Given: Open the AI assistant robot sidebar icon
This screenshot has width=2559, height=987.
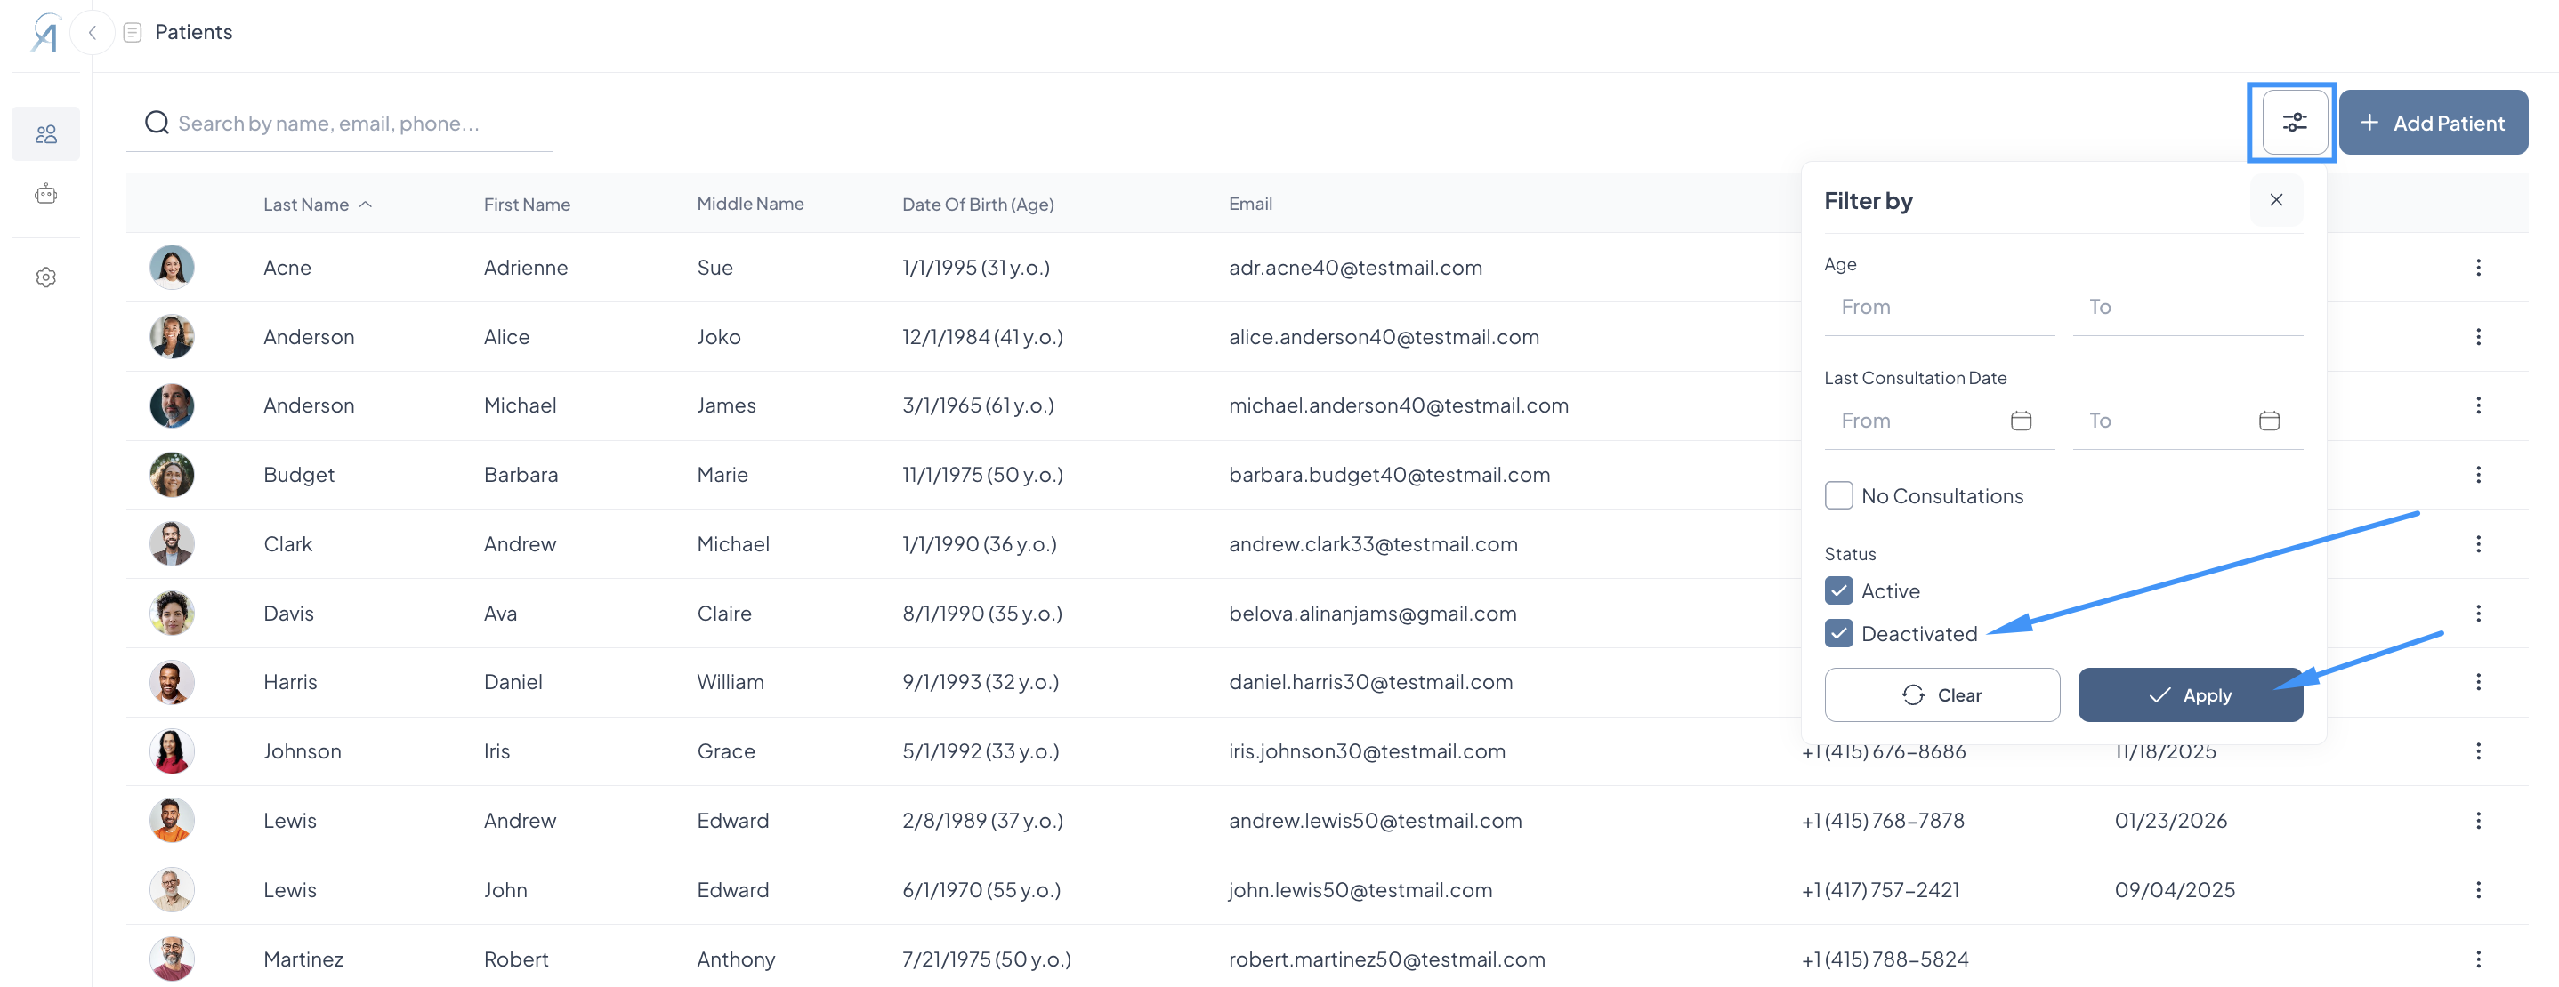Looking at the screenshot, I should coord(45,194).
